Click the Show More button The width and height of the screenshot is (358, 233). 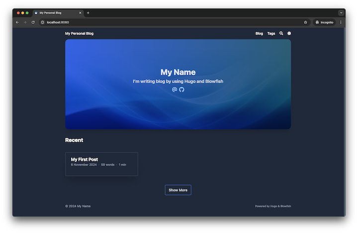coord(178,190)
